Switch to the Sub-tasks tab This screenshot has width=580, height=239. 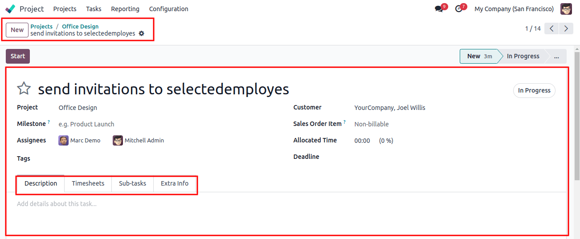click(132, 183)
